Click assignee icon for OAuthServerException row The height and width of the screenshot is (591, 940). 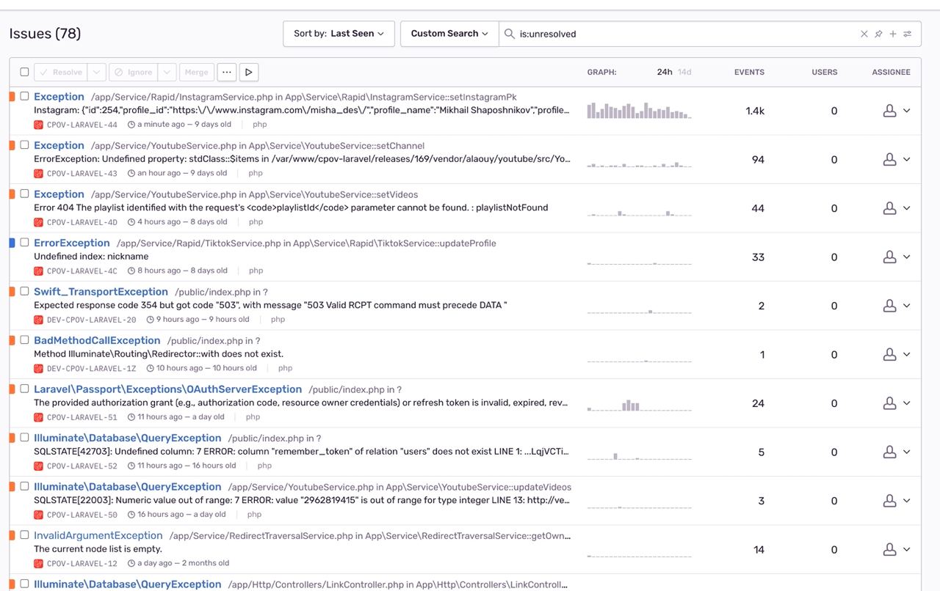(x=889, y=403)
